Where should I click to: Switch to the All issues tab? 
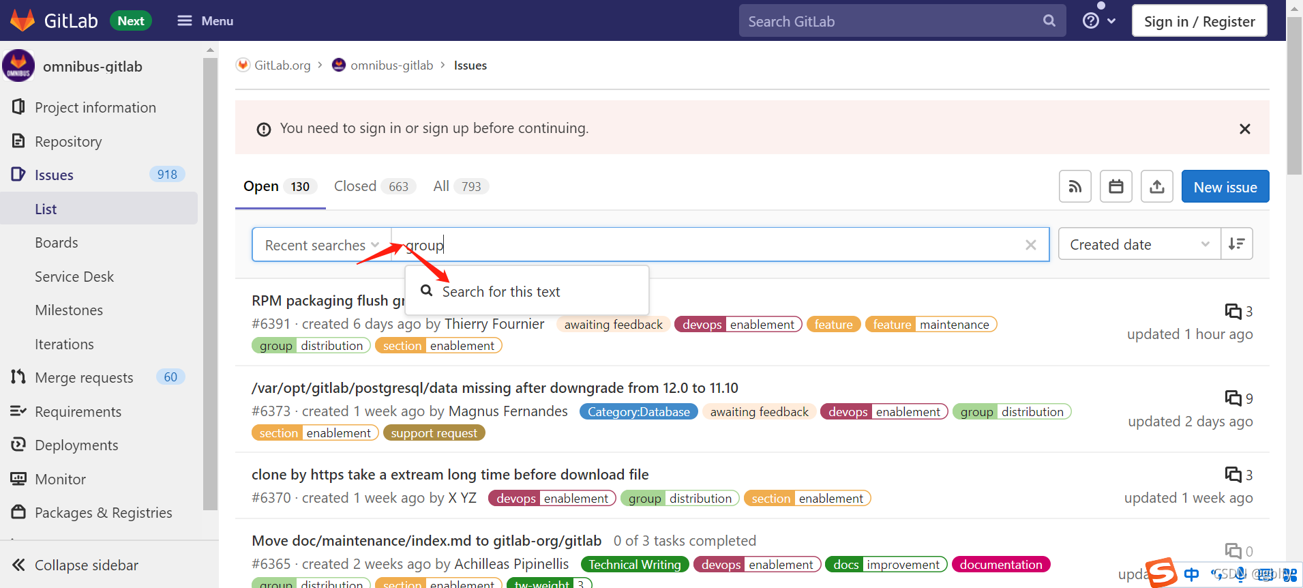pyautogui.click(x=461, y=186)
